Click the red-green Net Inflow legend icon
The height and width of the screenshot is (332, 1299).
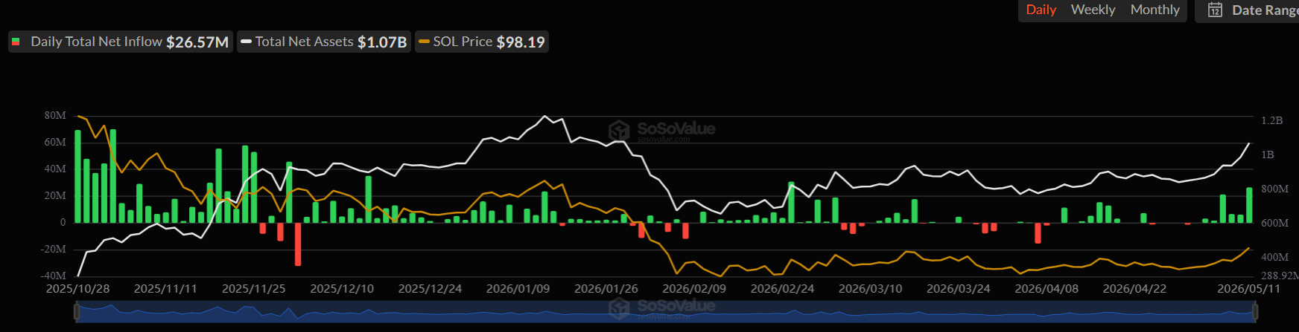tap(16, 42)
